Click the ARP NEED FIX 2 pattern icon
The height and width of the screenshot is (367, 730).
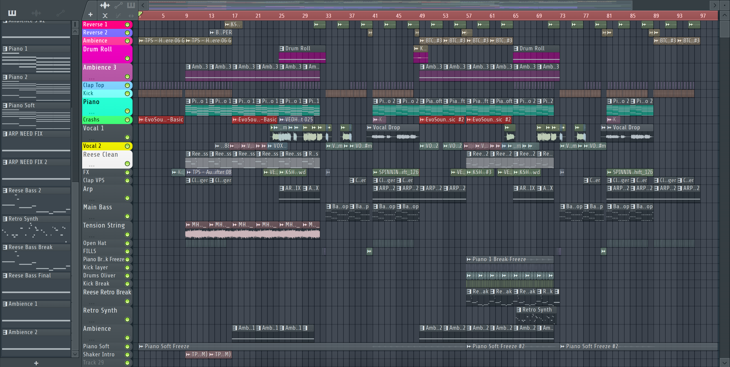point(5,162)
